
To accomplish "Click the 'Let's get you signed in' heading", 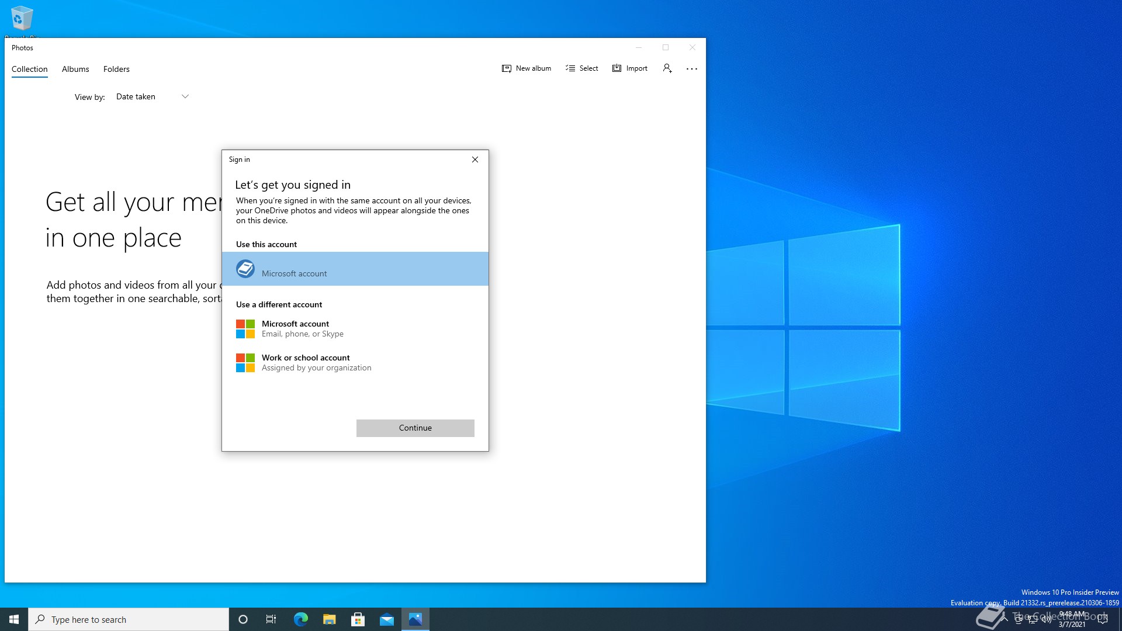I will point(293,185).
